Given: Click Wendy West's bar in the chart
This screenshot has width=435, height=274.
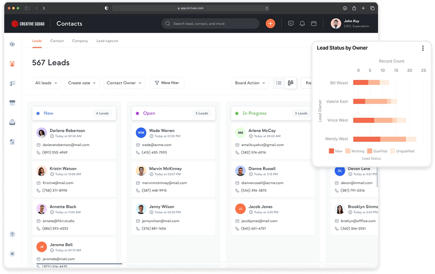Looking at the screenshot, I should 385,139.
